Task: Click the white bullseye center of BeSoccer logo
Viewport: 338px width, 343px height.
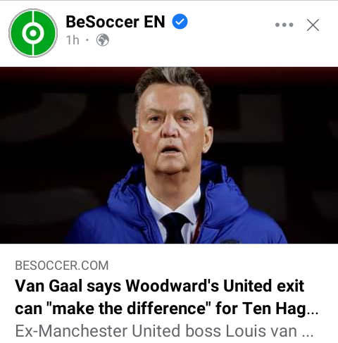Action: point(33,33)
